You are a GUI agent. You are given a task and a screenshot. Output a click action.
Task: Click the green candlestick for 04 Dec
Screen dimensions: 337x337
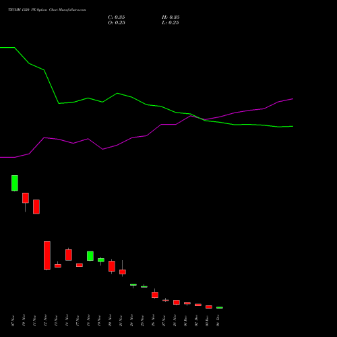220,307
